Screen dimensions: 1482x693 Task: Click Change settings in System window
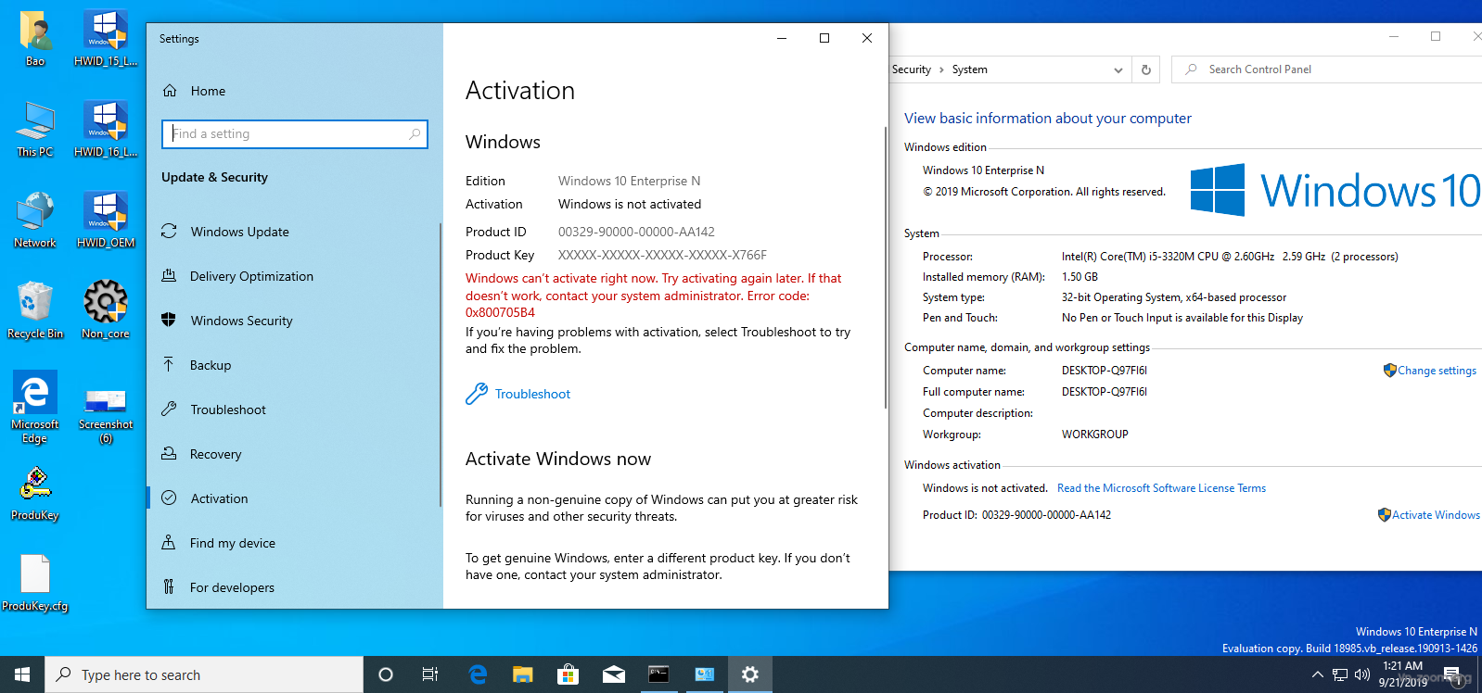[x=1437, y=371]
